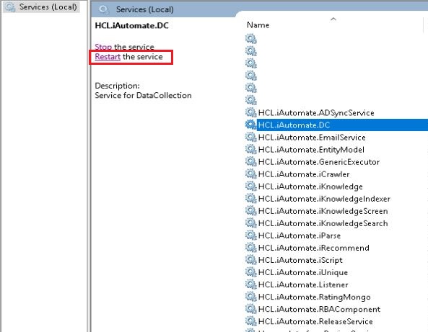Click gear icon beside HCL.iAutomate.Listener
The height and width of the screenshot is (332, 428).
(x=251, y=284)
